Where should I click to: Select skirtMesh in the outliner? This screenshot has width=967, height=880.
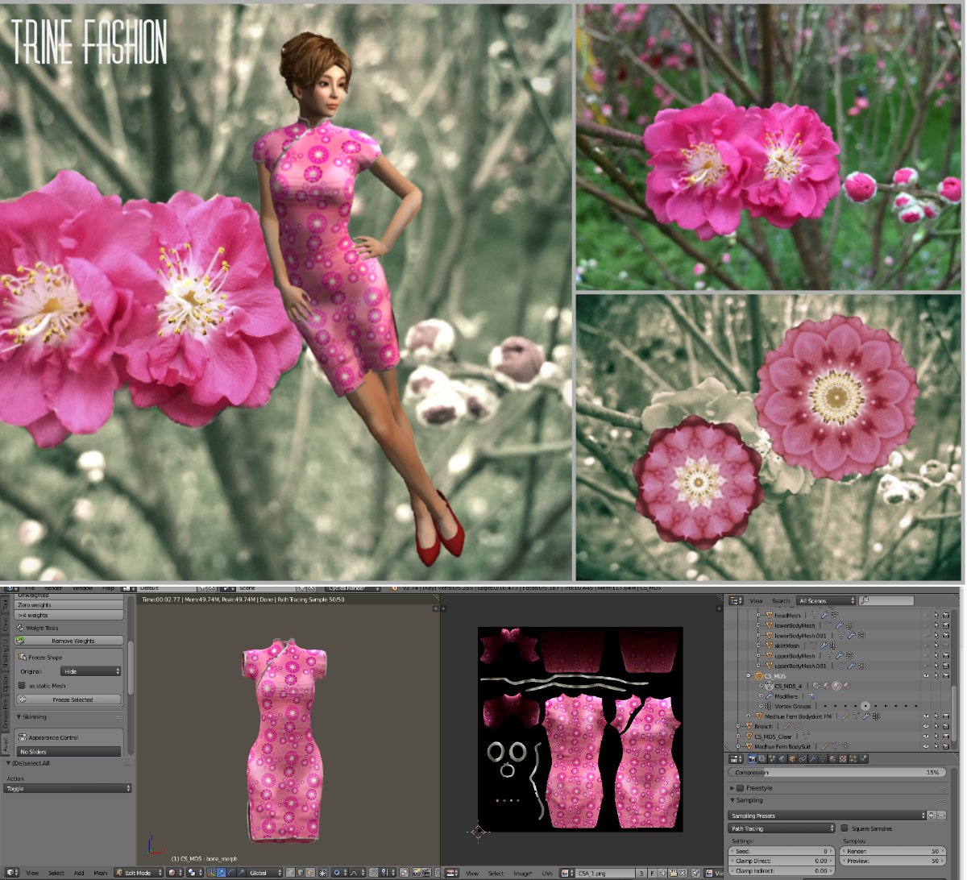click(x=787, y=645)
